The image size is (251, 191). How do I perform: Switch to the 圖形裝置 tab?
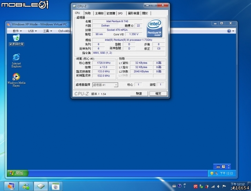pos(134,13)
